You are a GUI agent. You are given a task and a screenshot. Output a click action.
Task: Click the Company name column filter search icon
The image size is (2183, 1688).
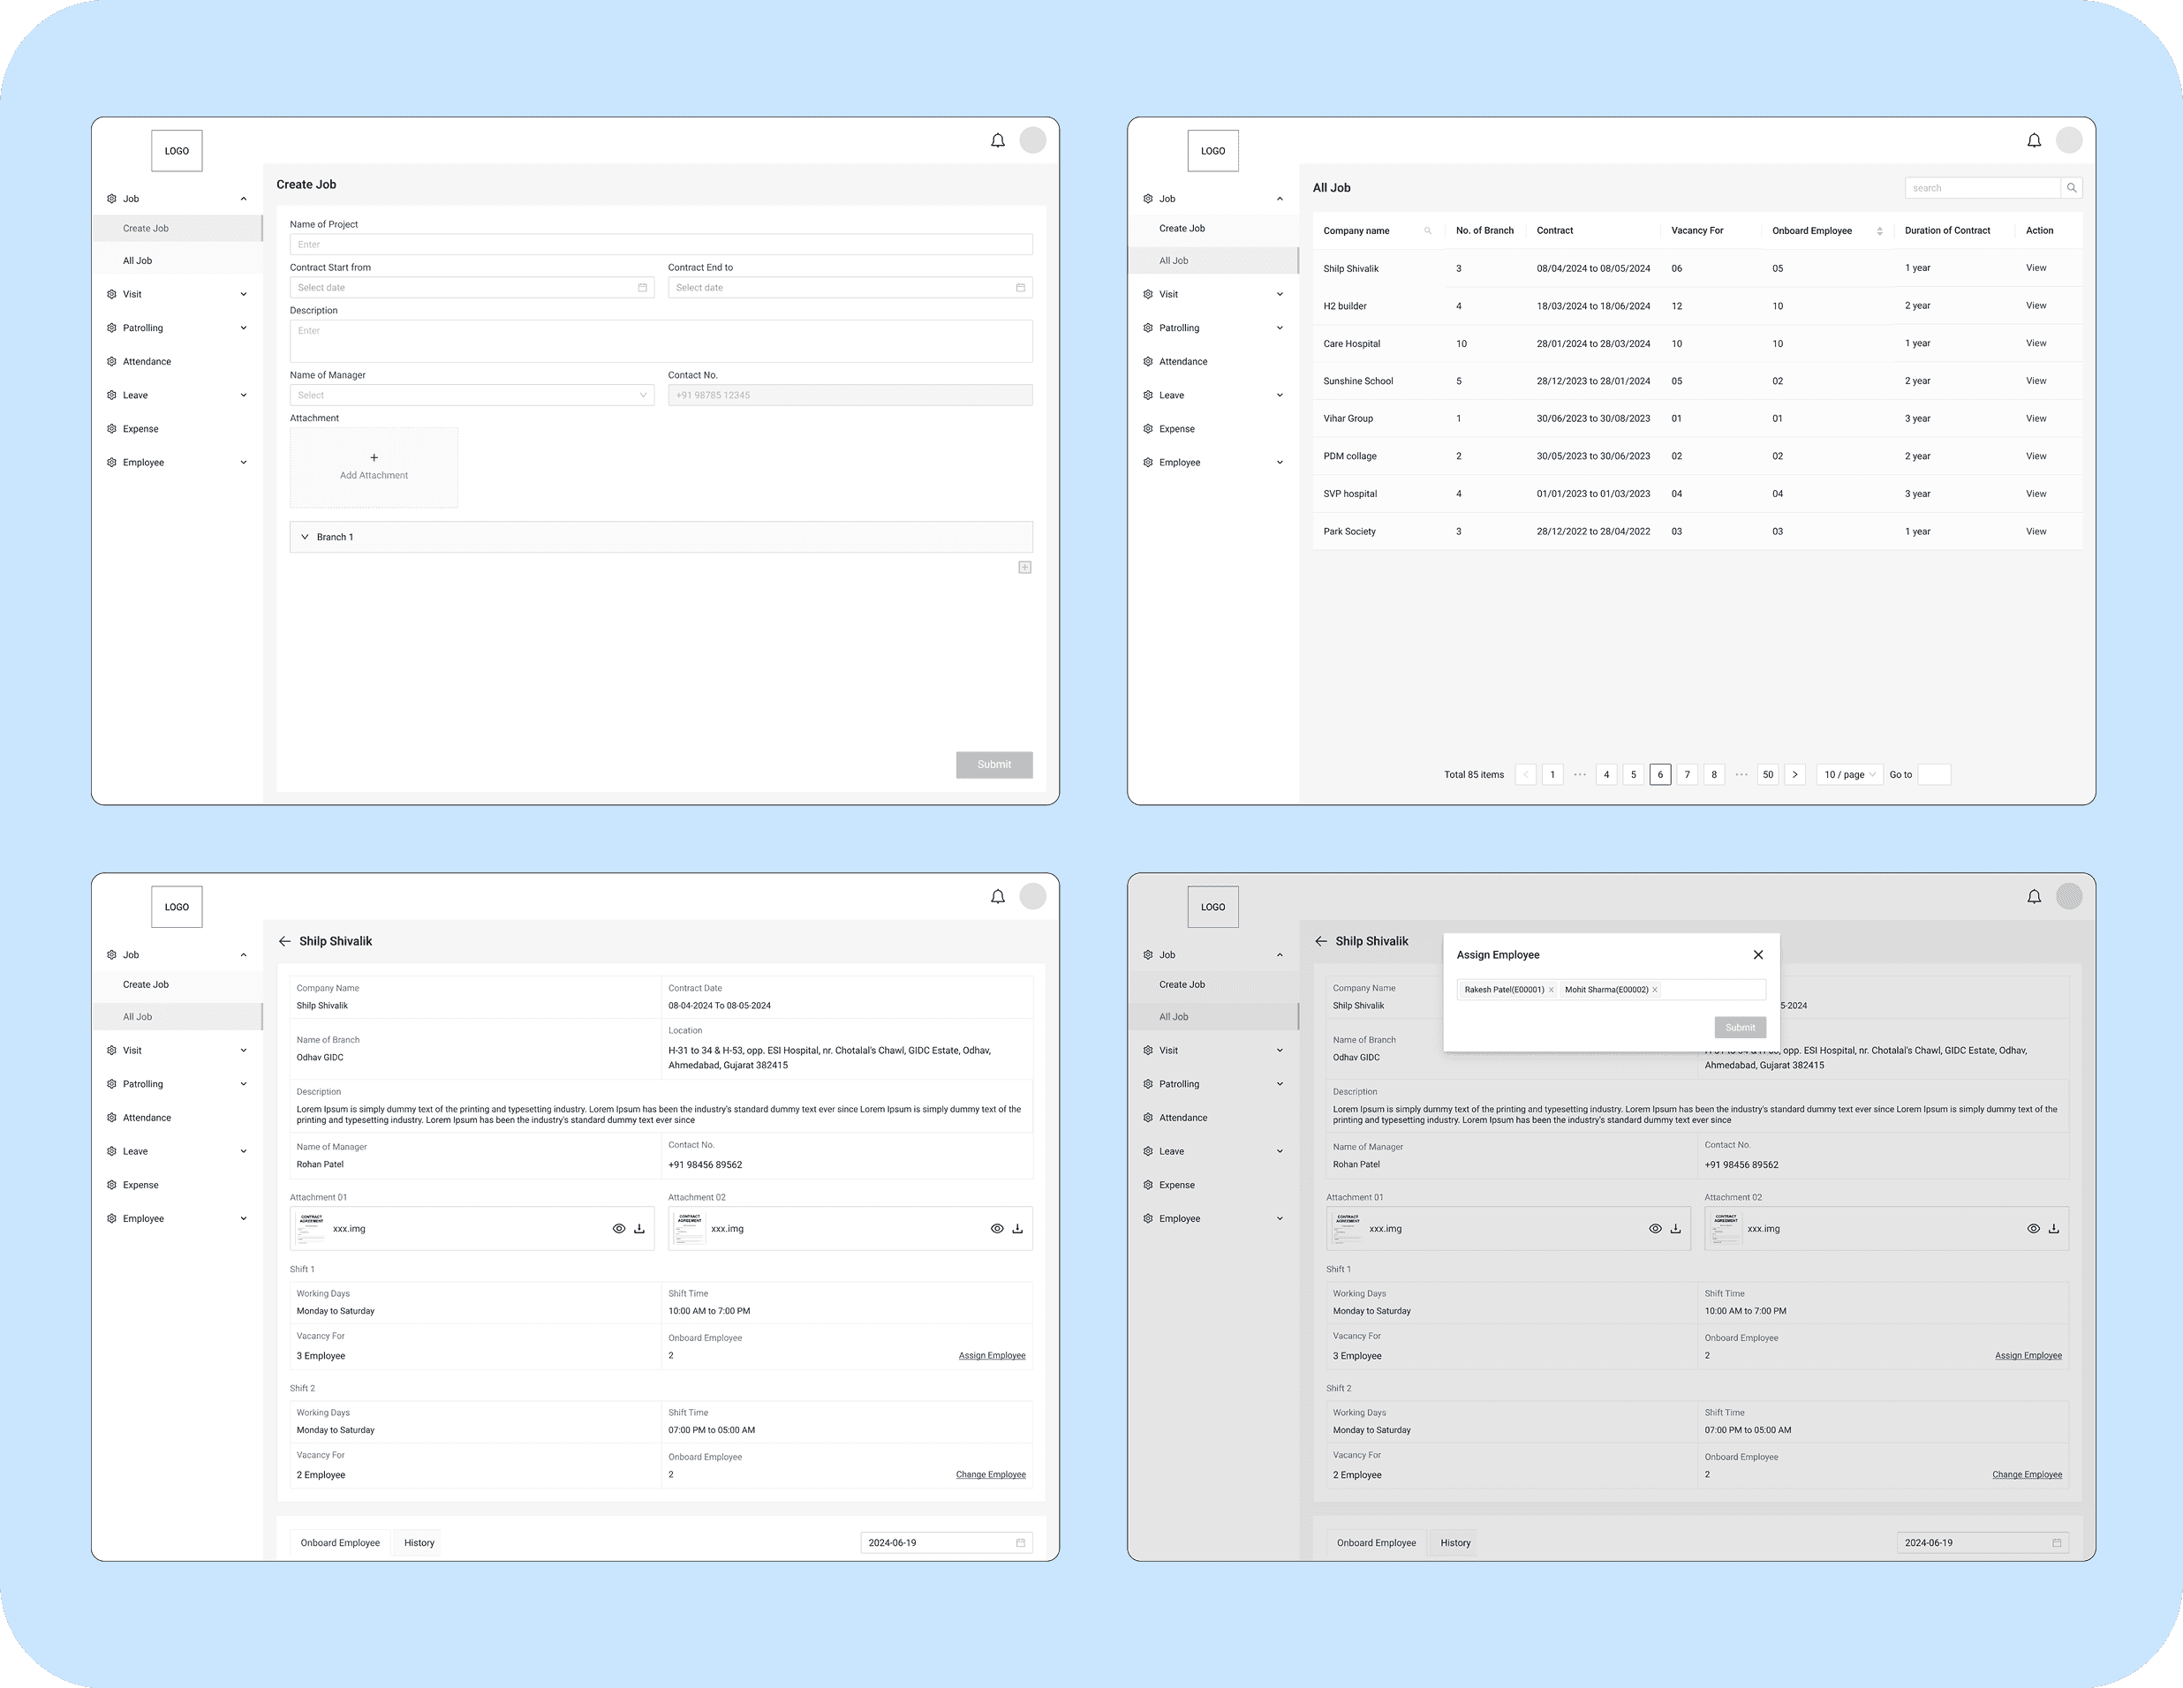click(x=1427, y=230)
